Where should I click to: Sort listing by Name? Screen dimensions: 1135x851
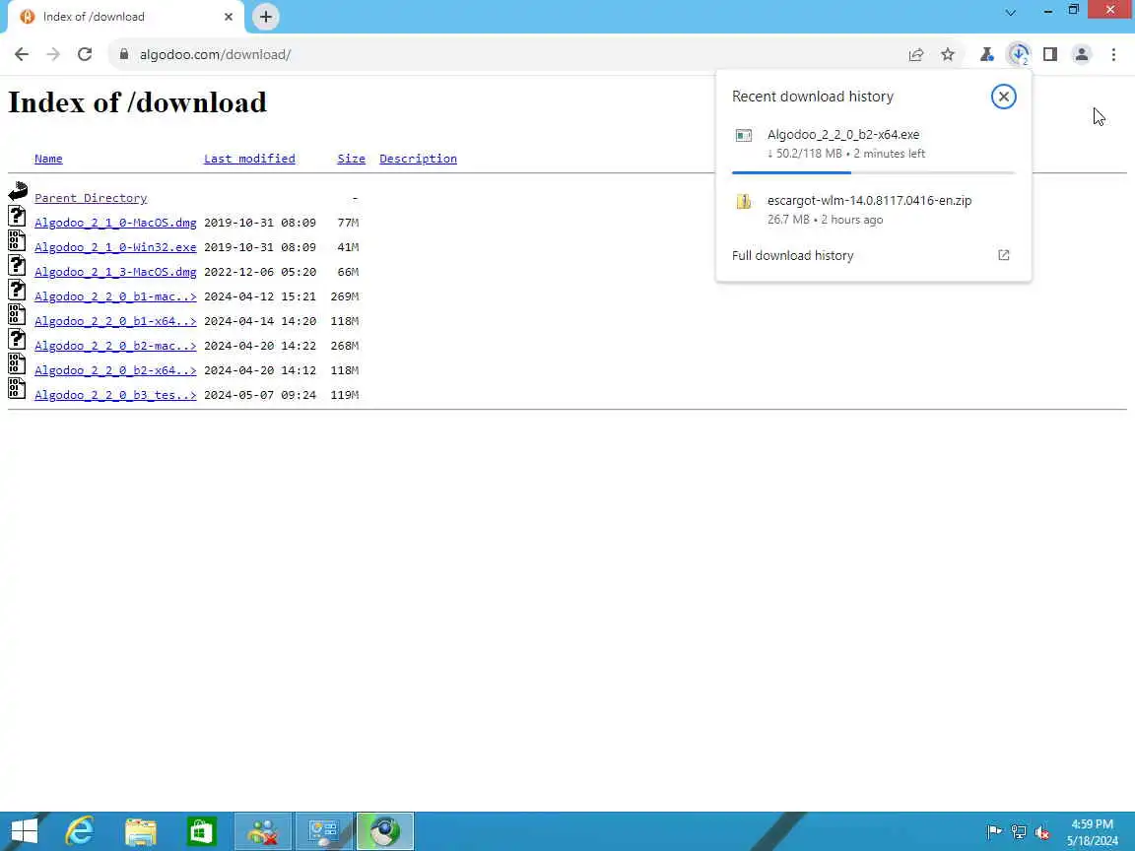48,159
